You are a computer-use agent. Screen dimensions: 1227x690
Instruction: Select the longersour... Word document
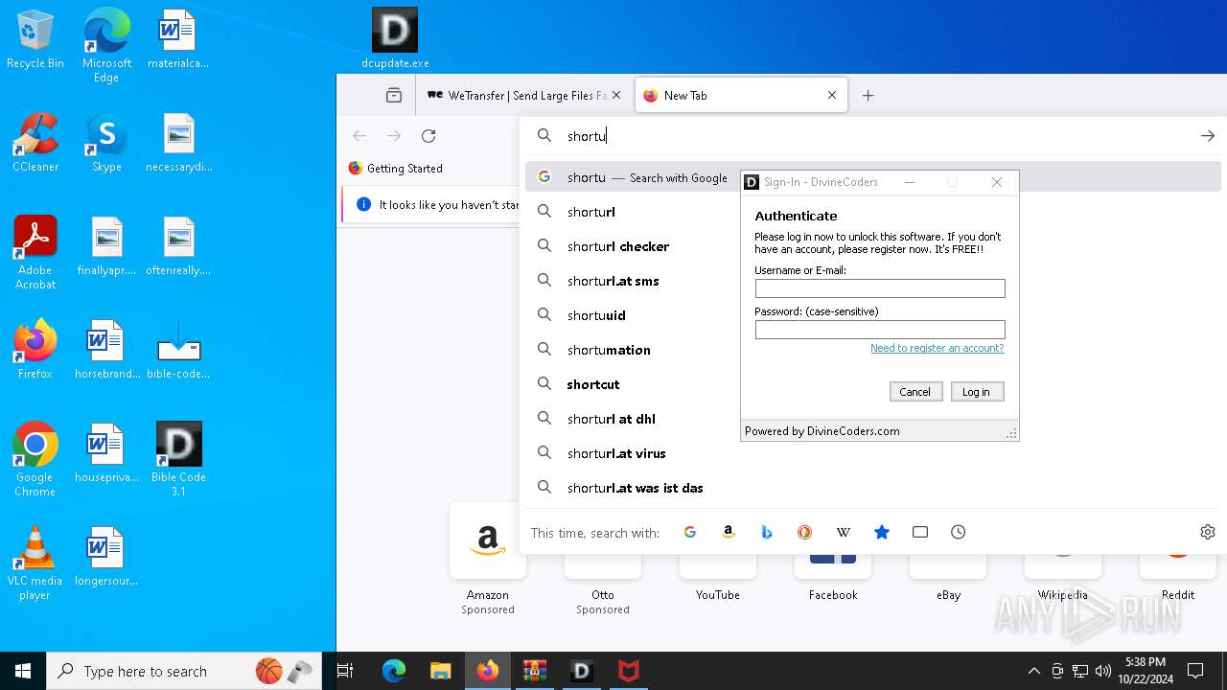coord(106,558)
